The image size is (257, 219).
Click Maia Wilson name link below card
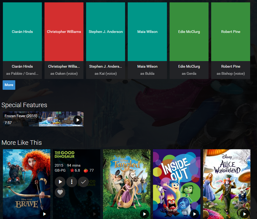[147, 67]
